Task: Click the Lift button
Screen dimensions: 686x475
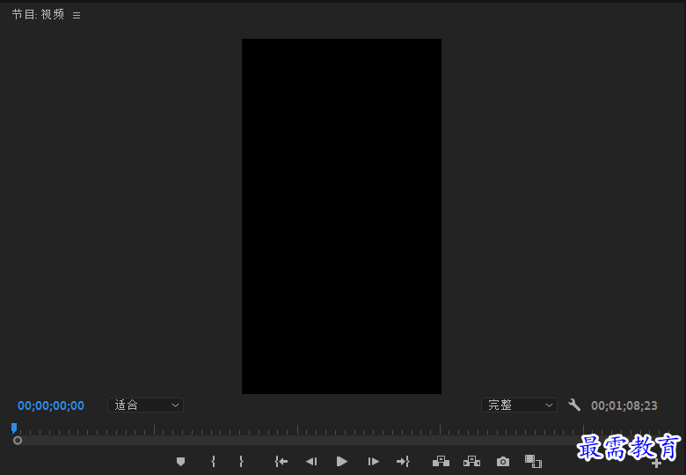Action: click(x=441, y=461)
